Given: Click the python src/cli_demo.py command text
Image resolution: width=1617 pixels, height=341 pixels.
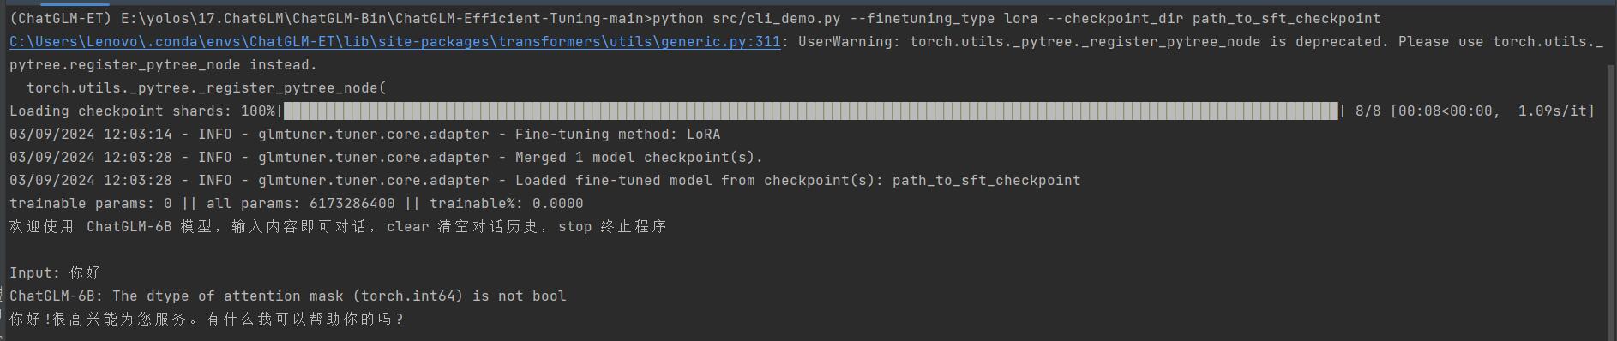Looking at the screenshot, I should click(x=746, y=18).
